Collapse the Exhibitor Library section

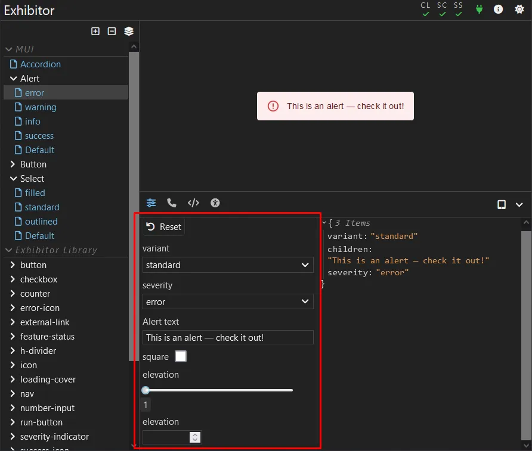point(9,250)
